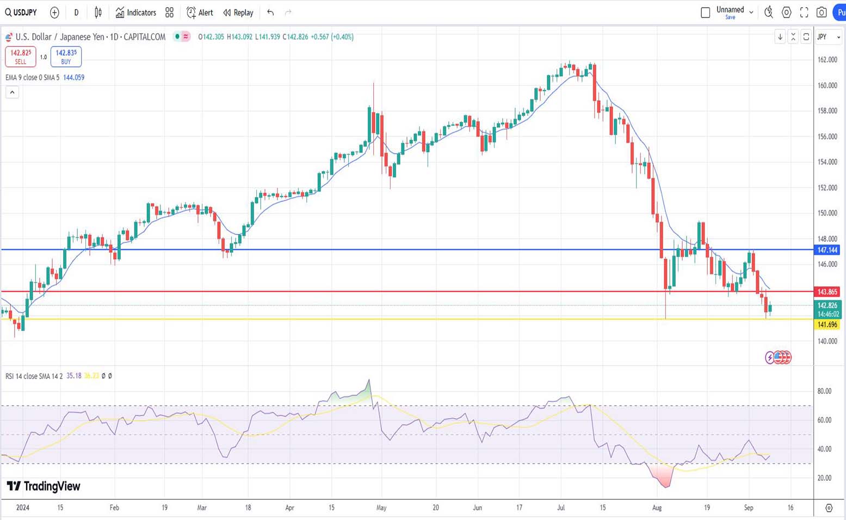This screenshot has width=846, height=520.
Task: Open the indicator templates grid icon
Action: pyautogui.click(x=169, y=12)
